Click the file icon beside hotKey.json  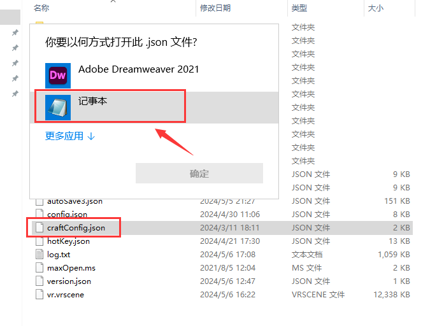point(39,241)
